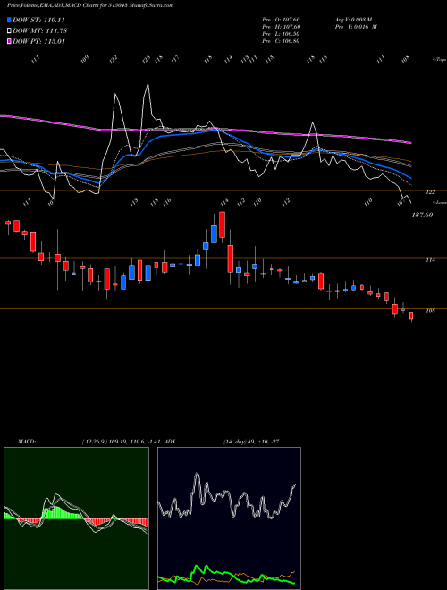The width and height of the screenshot is (447, 590).
Task: Select the 'DOW ST: 110.11' legend text
Action: coord(38,20)
